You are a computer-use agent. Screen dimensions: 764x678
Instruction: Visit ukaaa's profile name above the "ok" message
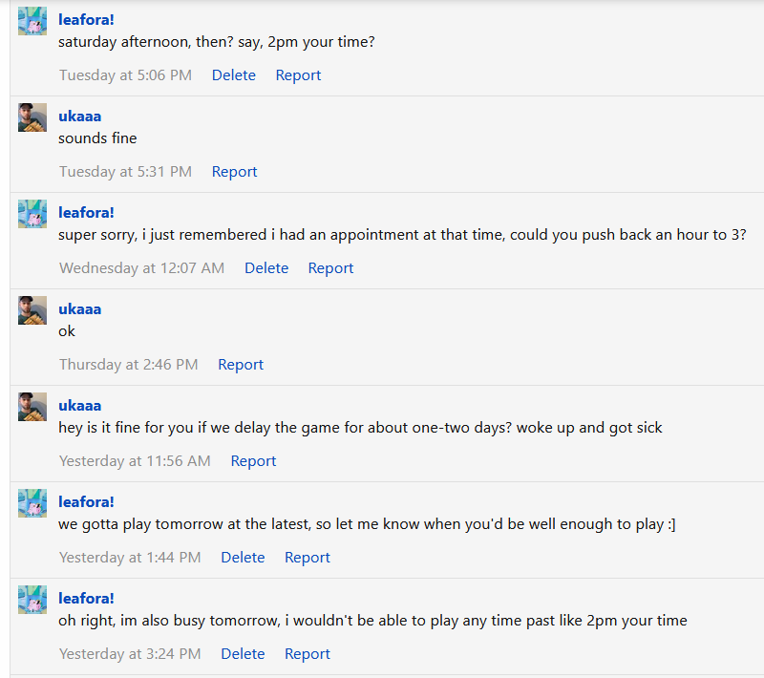click(79, 308)
